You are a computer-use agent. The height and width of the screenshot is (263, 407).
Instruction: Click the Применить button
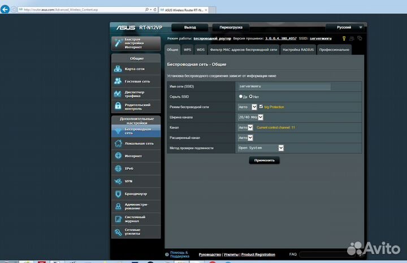coord(264,160)
